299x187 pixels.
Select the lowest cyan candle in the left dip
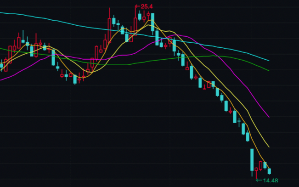pyautogui.click(x=75, y=79)
